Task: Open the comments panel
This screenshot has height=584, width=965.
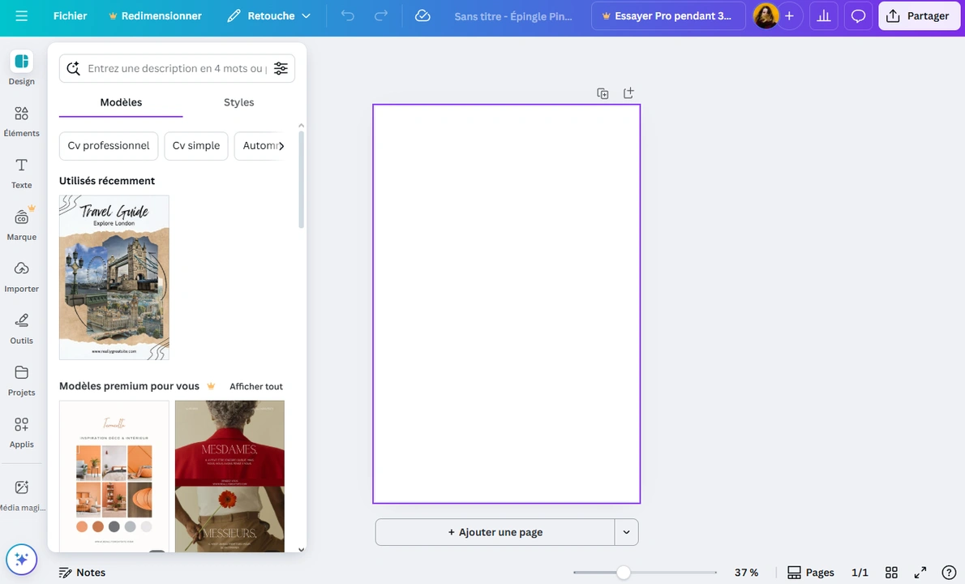Action: [858, 15]
